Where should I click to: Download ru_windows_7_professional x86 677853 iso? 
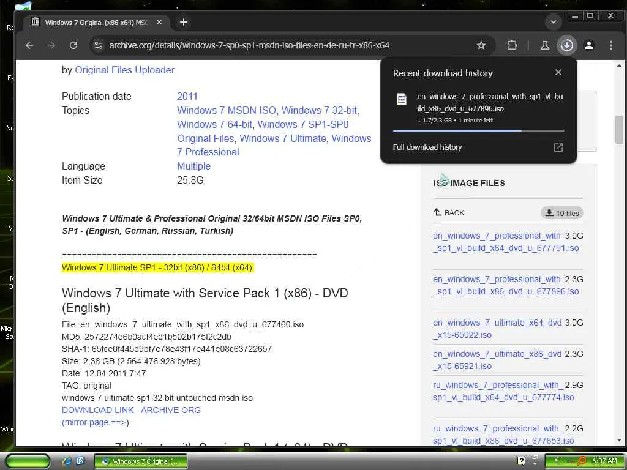click(503, 435)
